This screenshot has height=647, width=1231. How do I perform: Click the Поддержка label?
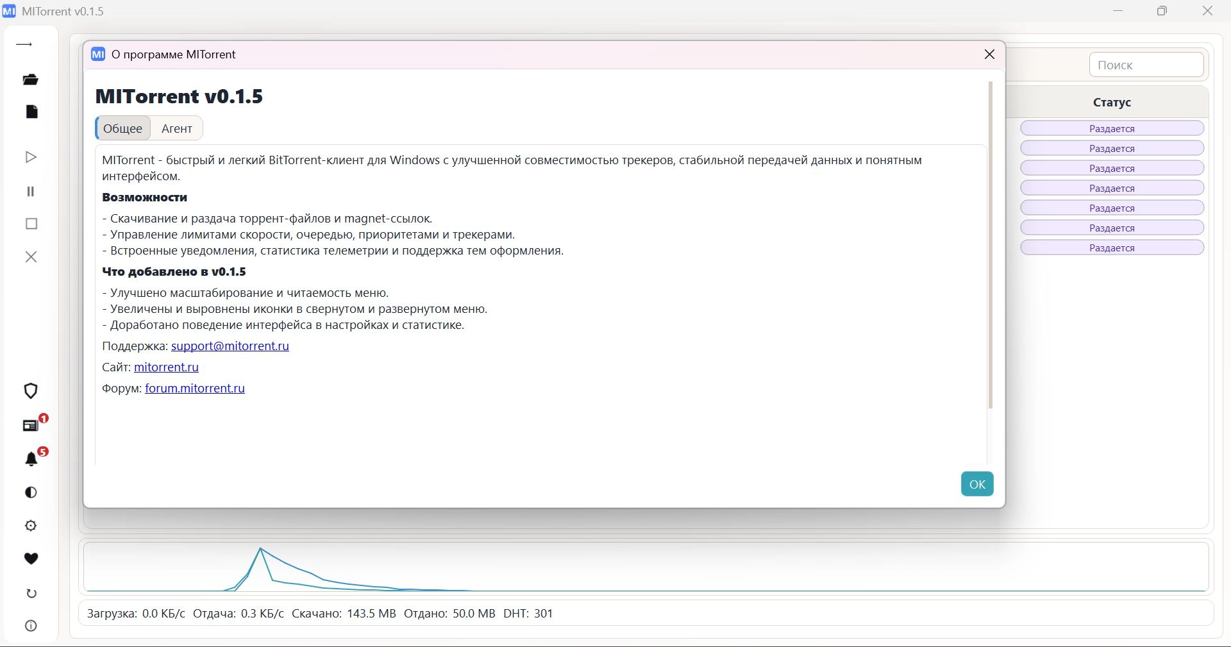click(x=135, y=346)
